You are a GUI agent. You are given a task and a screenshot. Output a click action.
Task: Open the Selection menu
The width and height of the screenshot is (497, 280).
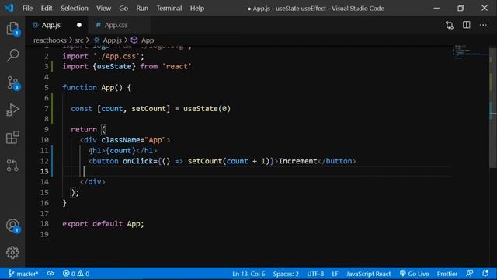click(75, 9)
